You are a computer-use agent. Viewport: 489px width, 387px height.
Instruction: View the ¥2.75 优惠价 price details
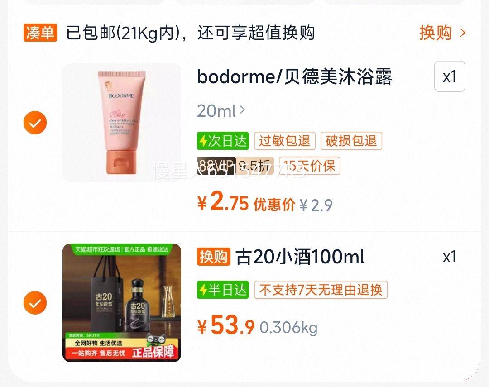[246, 204]
